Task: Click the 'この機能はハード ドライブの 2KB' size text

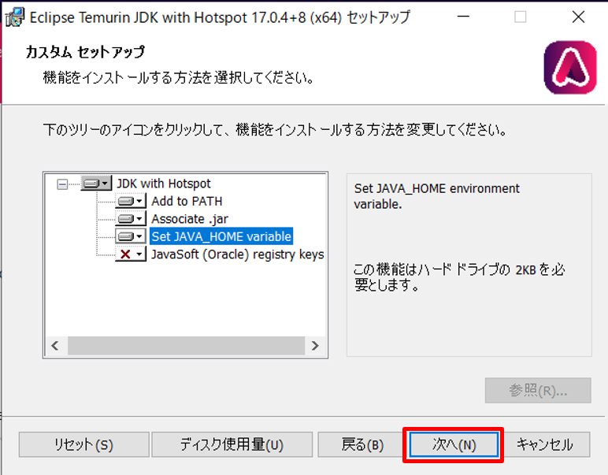Action: click(459, 277)
